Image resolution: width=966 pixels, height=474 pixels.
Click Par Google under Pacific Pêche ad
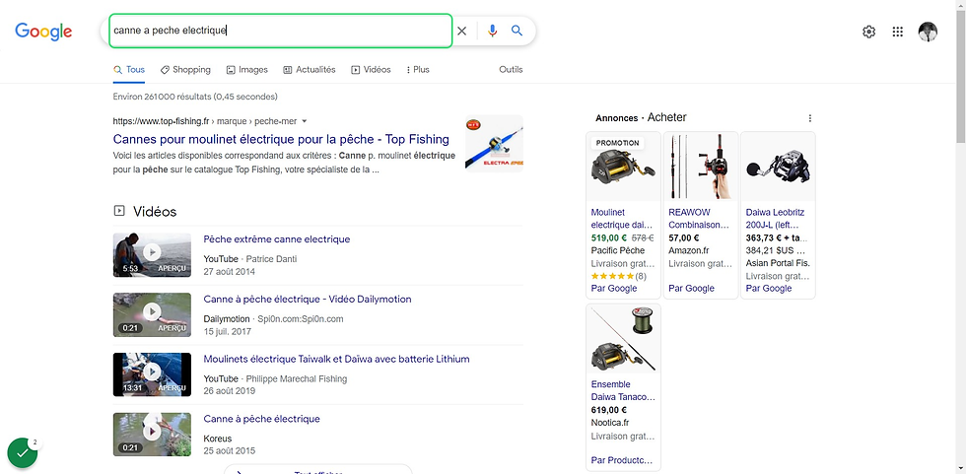click(x=613, y=288)
